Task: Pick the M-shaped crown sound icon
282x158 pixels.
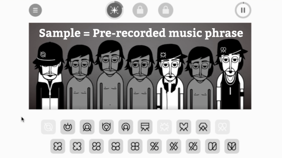Action: (x=184, y=127)
